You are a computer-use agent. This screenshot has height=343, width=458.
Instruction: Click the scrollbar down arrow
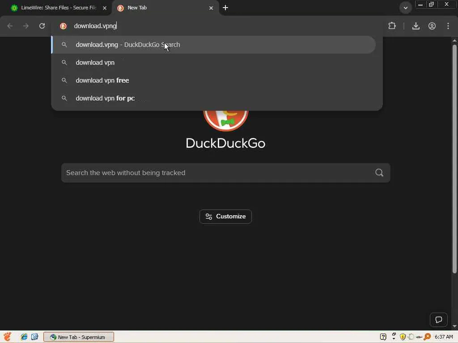[x=454, y=326]
